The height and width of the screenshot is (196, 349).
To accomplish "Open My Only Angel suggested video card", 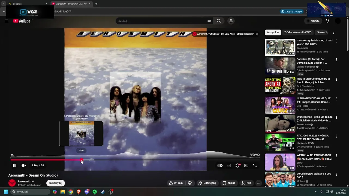I will (224, 34).
